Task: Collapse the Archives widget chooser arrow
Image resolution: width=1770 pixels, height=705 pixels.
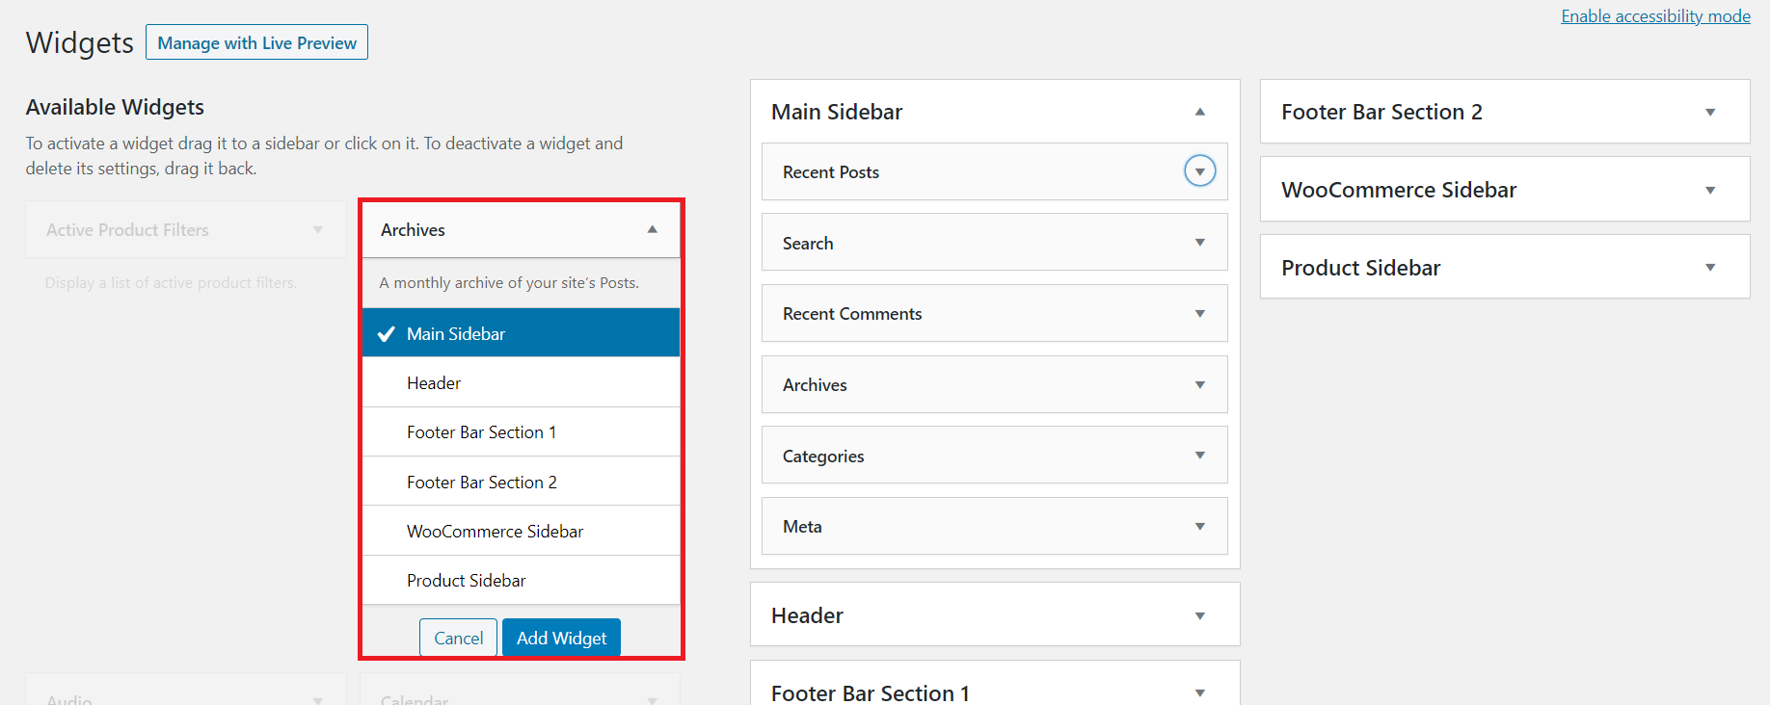Action: tap(652, 229)
